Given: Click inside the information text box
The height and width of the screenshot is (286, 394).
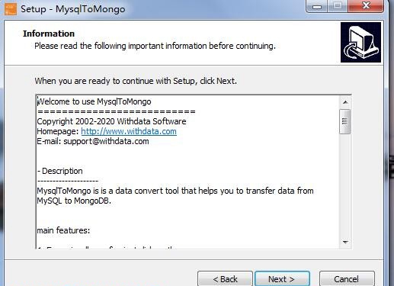Looking at the screenshot, I should click(188, 172).
